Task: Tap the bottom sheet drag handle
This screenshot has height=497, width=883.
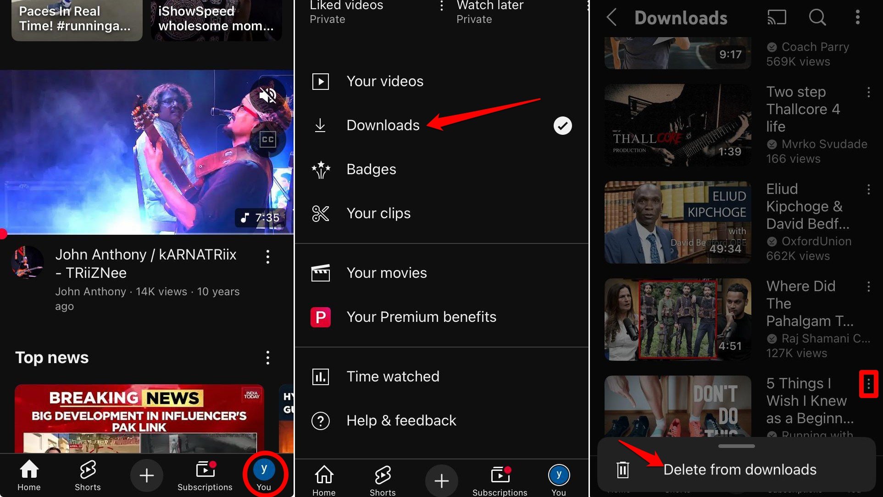Action: pyautogui.click(x=737, y=446)
